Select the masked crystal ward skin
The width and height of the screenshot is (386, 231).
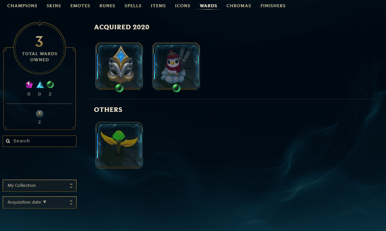[x=119, y=66]
